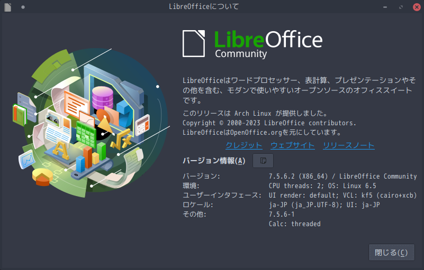Screen dimensions: 424x270
Task: Click the ユーザーインタフェース: label
Action: pos(222,195)
